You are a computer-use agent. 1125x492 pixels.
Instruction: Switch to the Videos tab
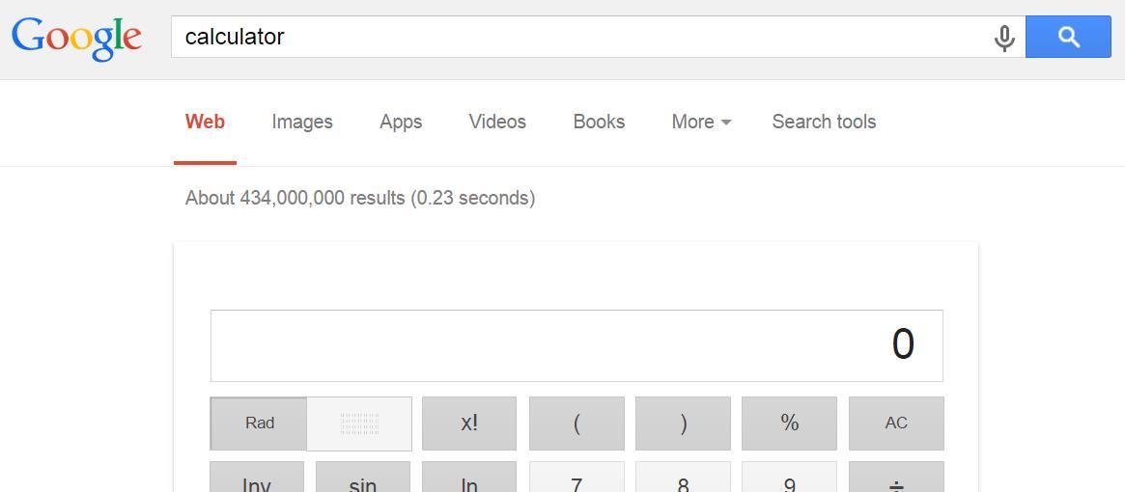point(497,122)
